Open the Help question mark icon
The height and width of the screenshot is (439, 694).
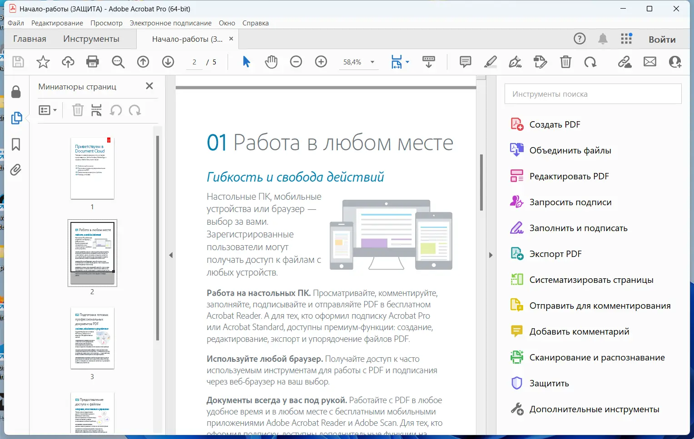(x=580, y=39)
